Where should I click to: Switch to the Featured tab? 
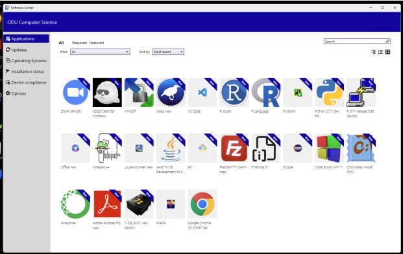click(x=97, y=43)
